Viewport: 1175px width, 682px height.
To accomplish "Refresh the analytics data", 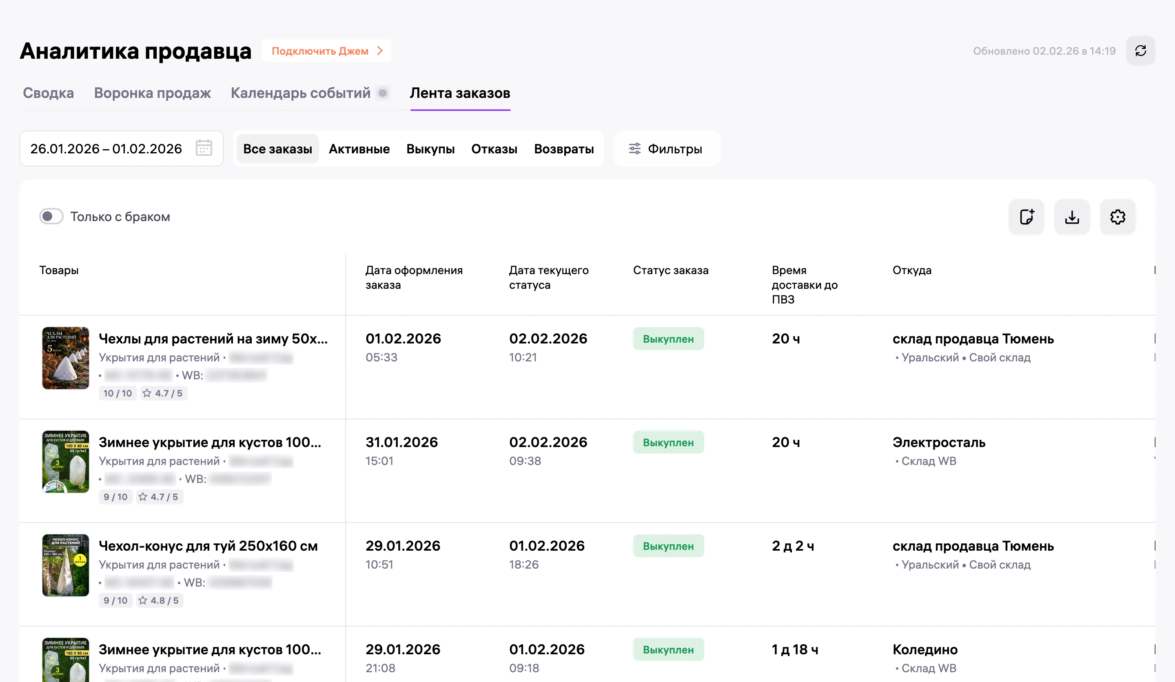I will pyautogui.click(x=1140, y=51).
